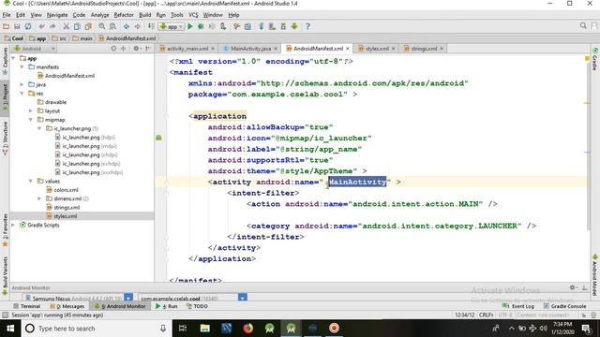Click the Redo arrow icon
Screen dimensions: 600x337
[x=52, y=26]
